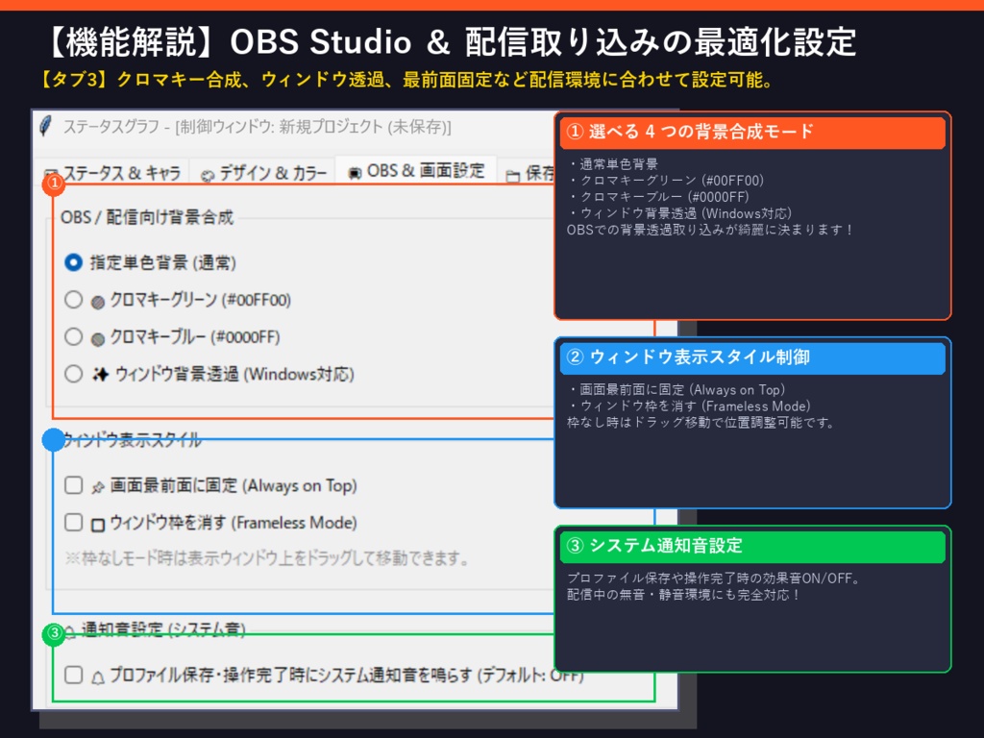Click the palette icon on デザイン & カラー tab
The width and height of the screenshot is (984, 738).
208,175
